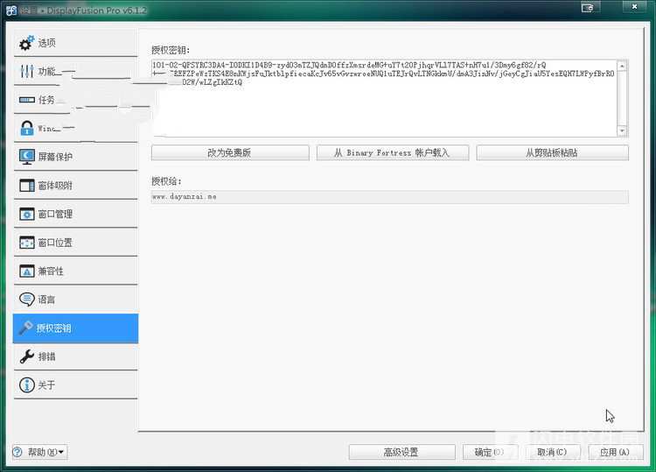Screen dimensions: 656x472
Task: Click the gears icon beside 选项
Action: (27, 43)
